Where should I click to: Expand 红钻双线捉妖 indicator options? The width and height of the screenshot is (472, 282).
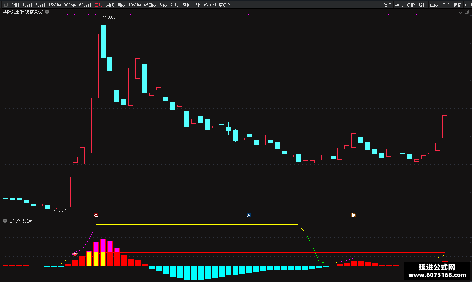[5, 221]
